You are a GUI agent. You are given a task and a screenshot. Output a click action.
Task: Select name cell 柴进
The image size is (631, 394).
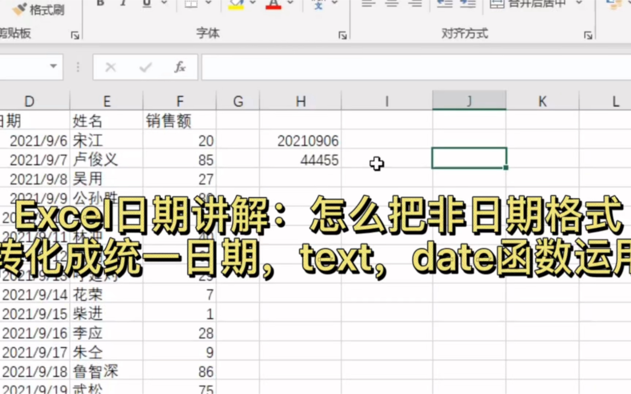(107, 314)
